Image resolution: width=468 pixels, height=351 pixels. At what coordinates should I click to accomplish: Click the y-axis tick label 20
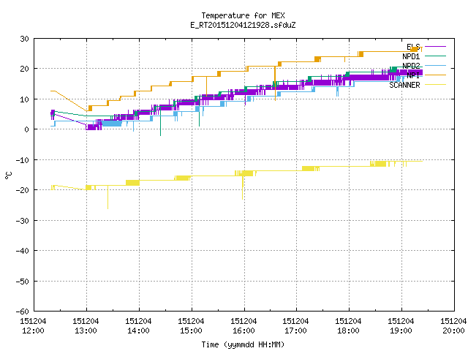coord(24,69)
